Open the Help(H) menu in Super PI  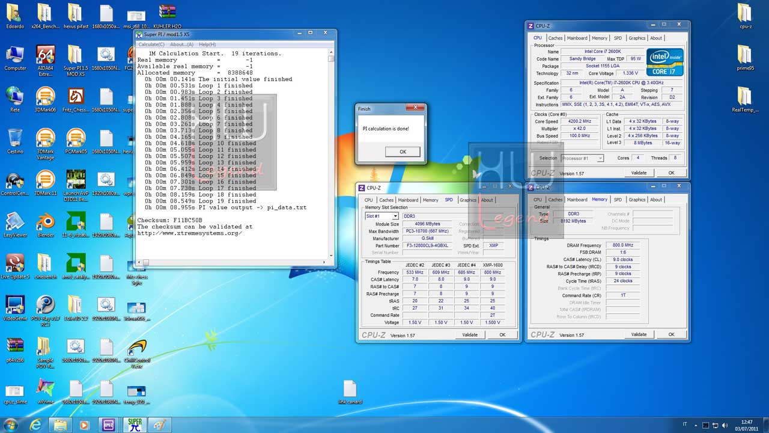(x=207, y=45)
